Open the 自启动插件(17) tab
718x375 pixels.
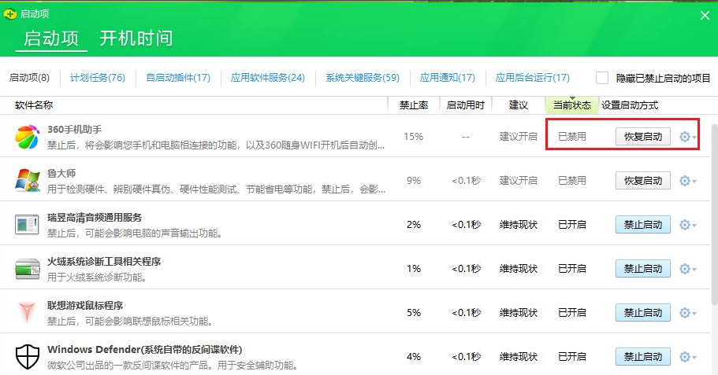(x=178, y=78)
